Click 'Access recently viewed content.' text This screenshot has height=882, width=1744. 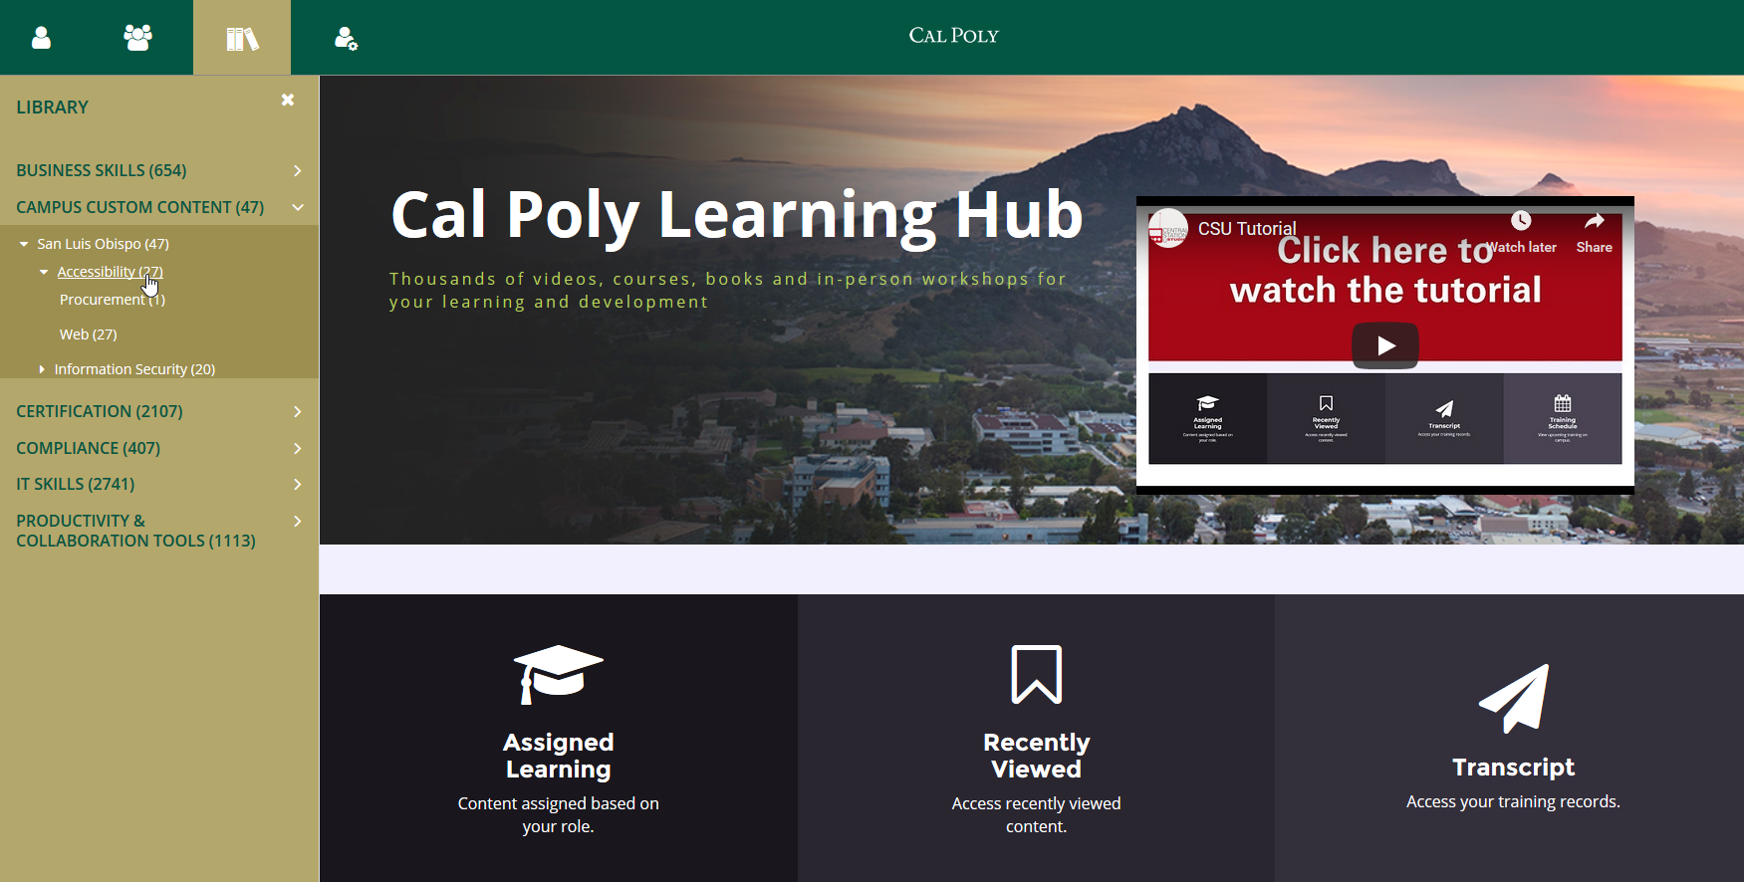tap(1037, 814)
